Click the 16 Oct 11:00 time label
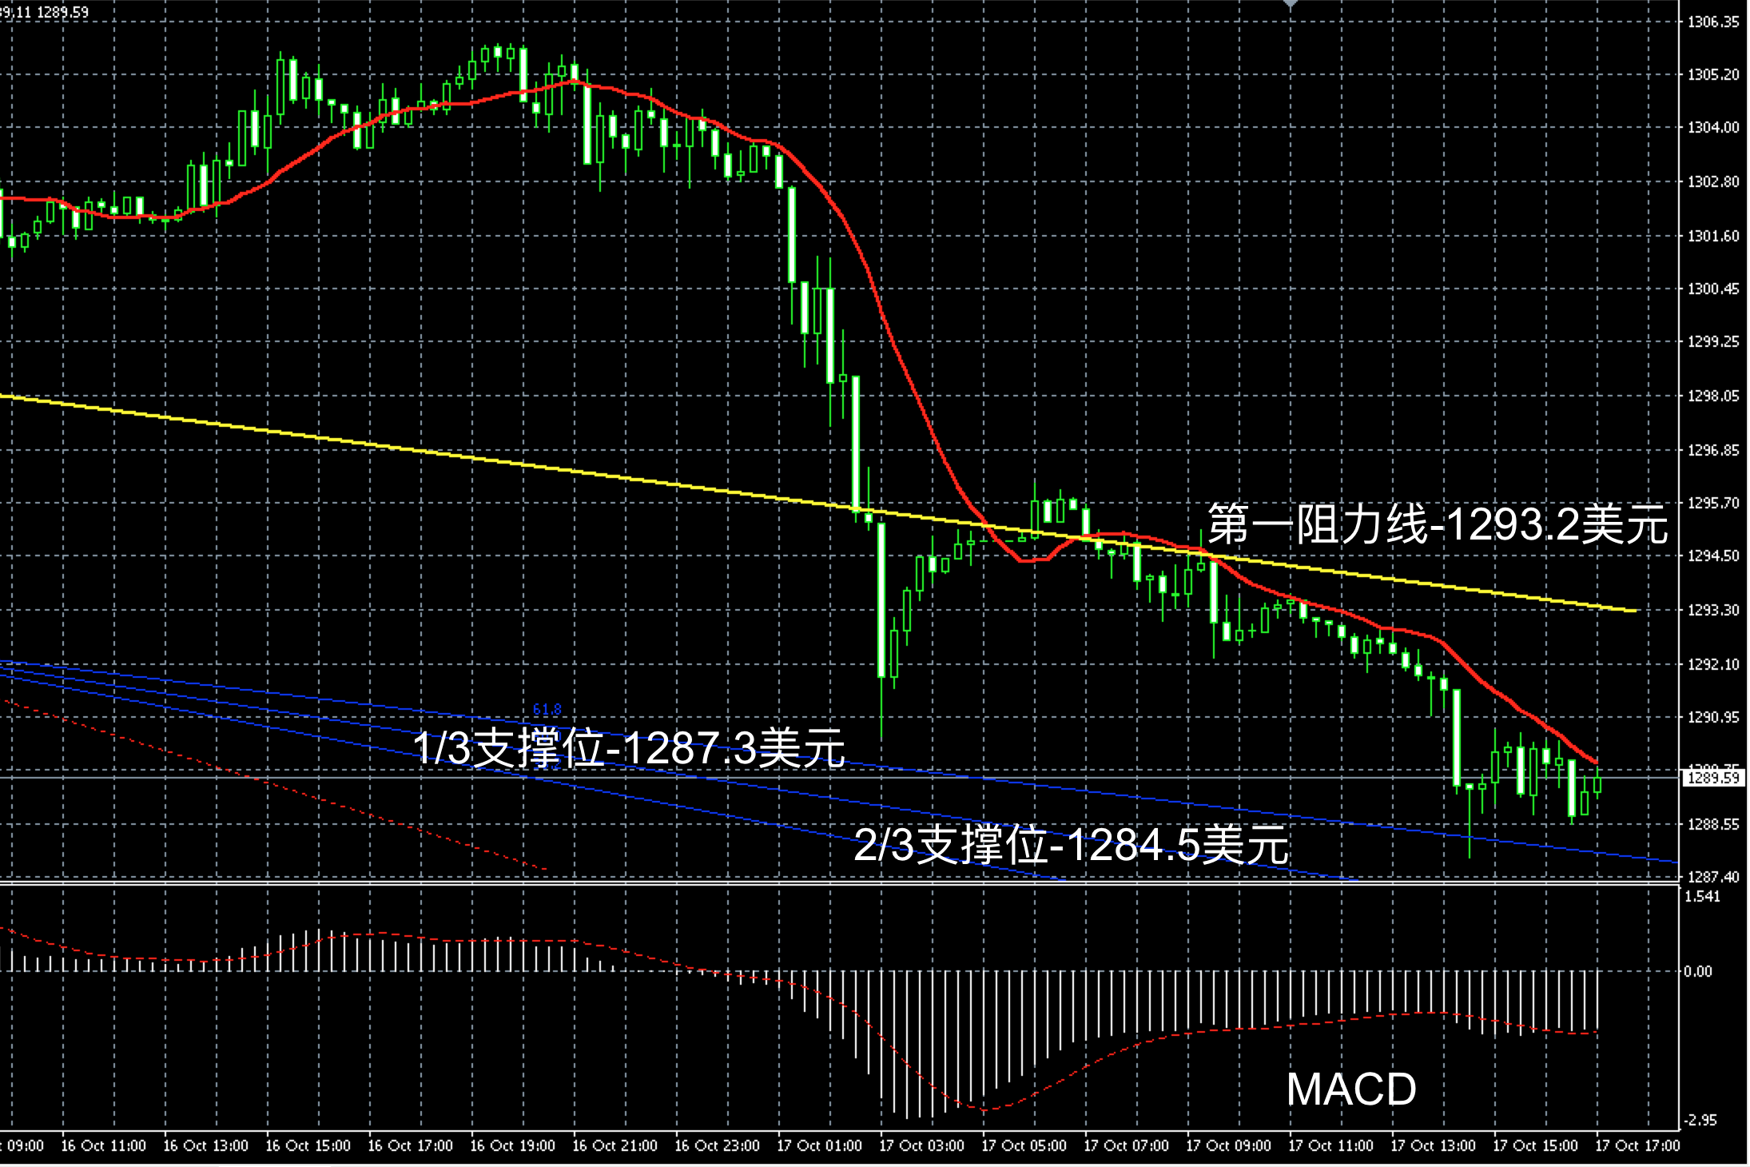Viewport: 1750px width, 1167px height. click(103, 1145)
